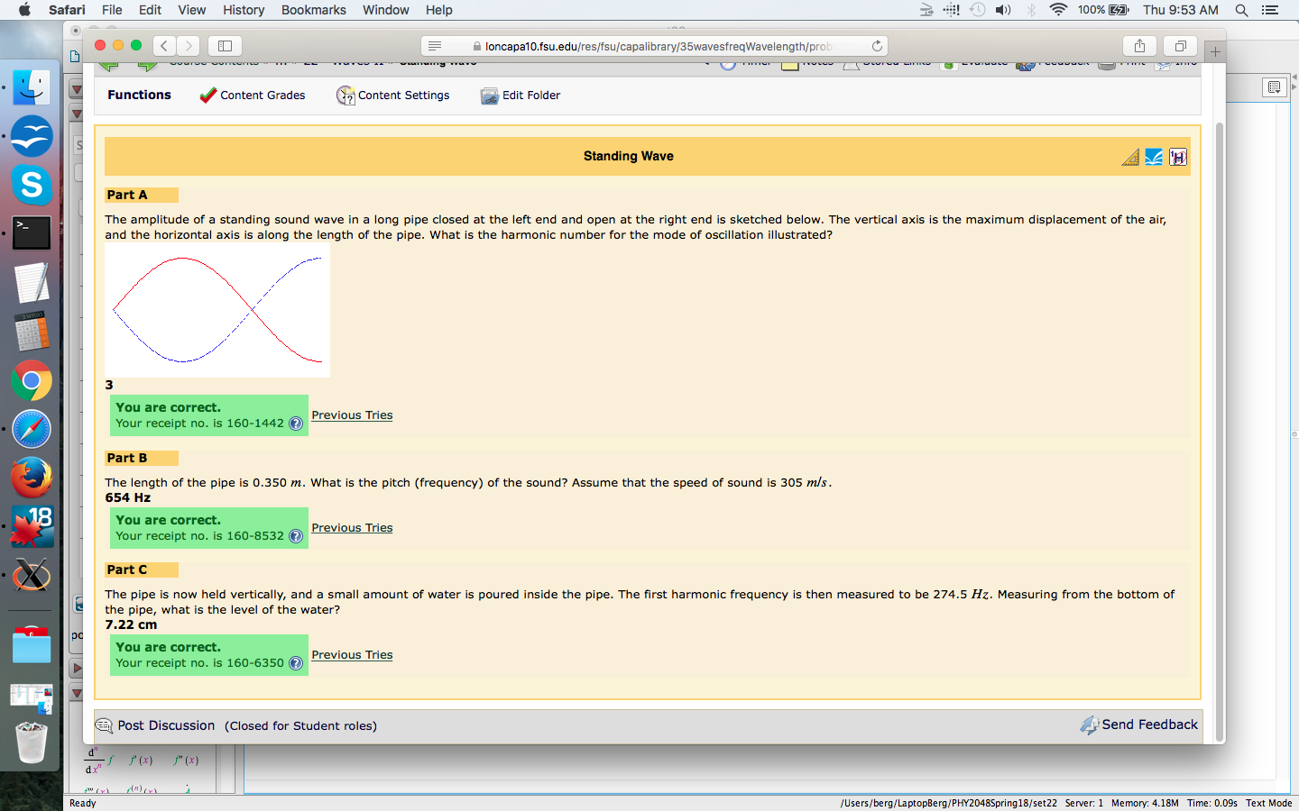Viewport: 1299px width, 811px height.
Task: Click the Safari Share button
Action: (x=1140, y=45)
